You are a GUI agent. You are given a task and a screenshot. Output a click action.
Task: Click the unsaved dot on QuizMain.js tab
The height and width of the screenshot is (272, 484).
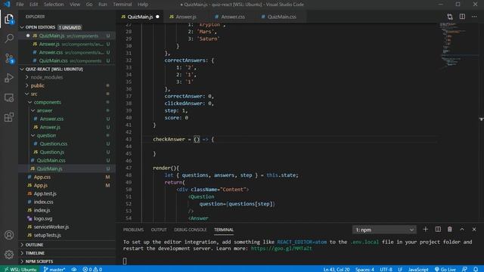point(157,17)
